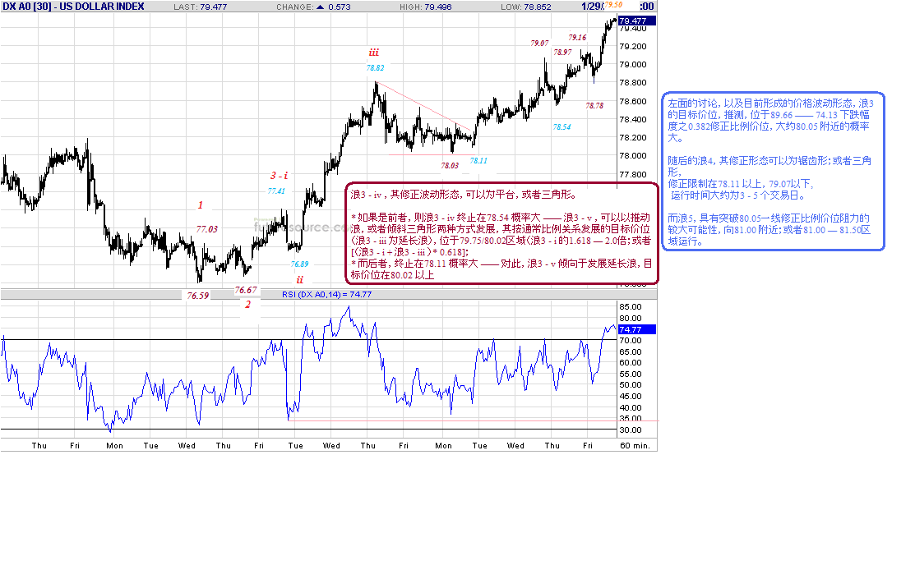
Task: Click the 78.97 label near the top right of chart
Action: [x=562, y=52]
